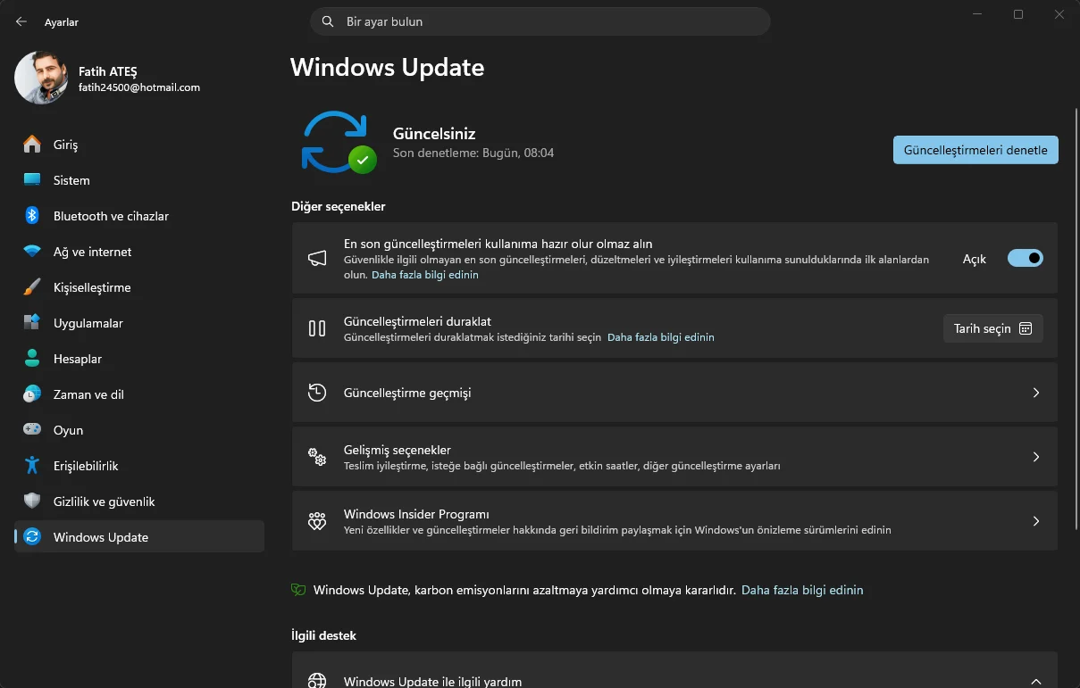
Task: Click the Gizlilik ve güvenlik shield icon
Action: tap(32, 501)
